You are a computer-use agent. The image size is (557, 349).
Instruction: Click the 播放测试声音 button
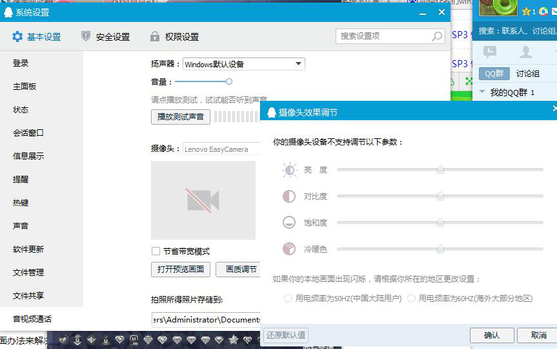point(181,117)
